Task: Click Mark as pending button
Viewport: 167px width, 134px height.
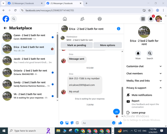Action: (76, 45)
